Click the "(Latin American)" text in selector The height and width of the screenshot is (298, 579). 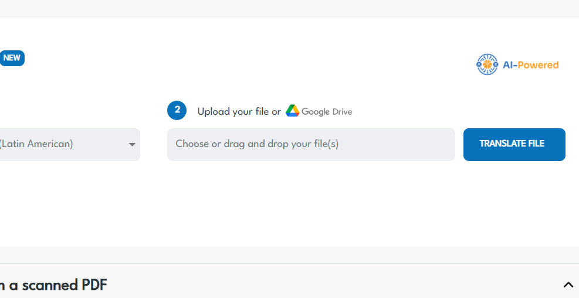click(36, 144)
